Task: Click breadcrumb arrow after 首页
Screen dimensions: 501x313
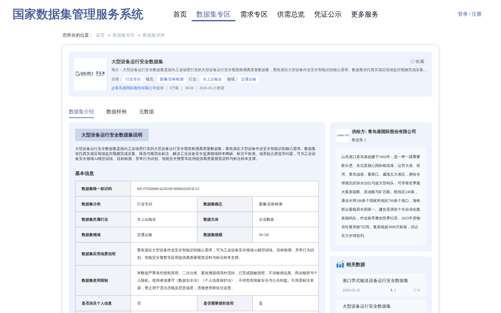Action: (109, 35)
